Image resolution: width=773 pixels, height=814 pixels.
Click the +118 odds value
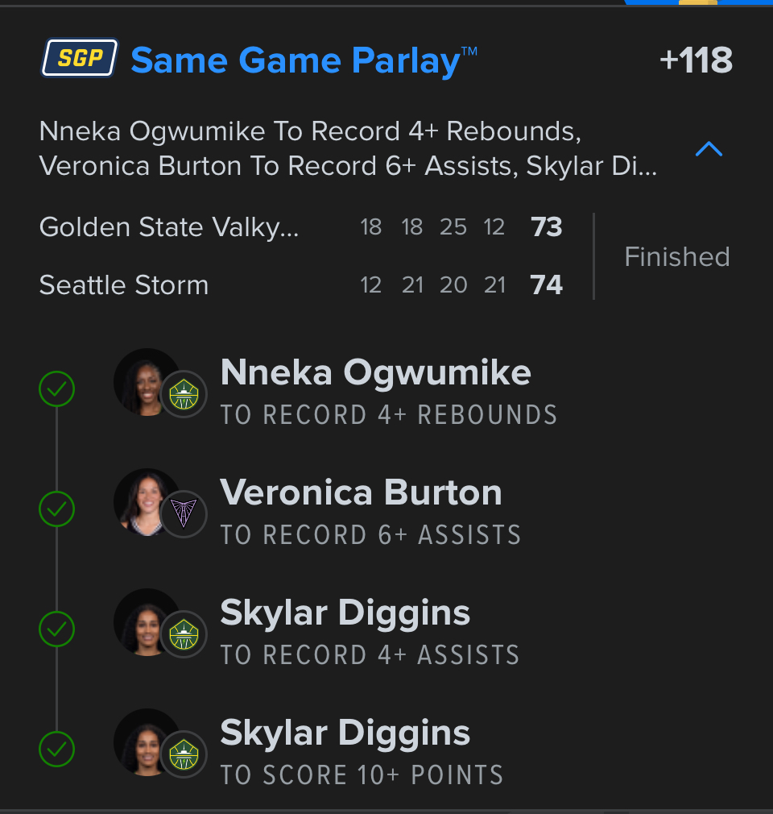pyautogui.click(x=696, y=60)
